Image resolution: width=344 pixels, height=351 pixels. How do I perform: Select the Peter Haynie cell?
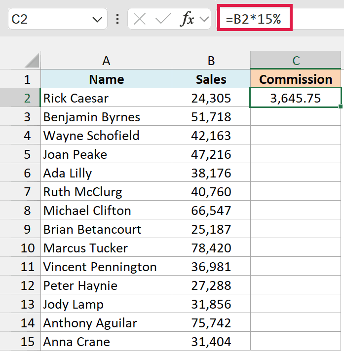pyautogui.click(x=106, y=285)
